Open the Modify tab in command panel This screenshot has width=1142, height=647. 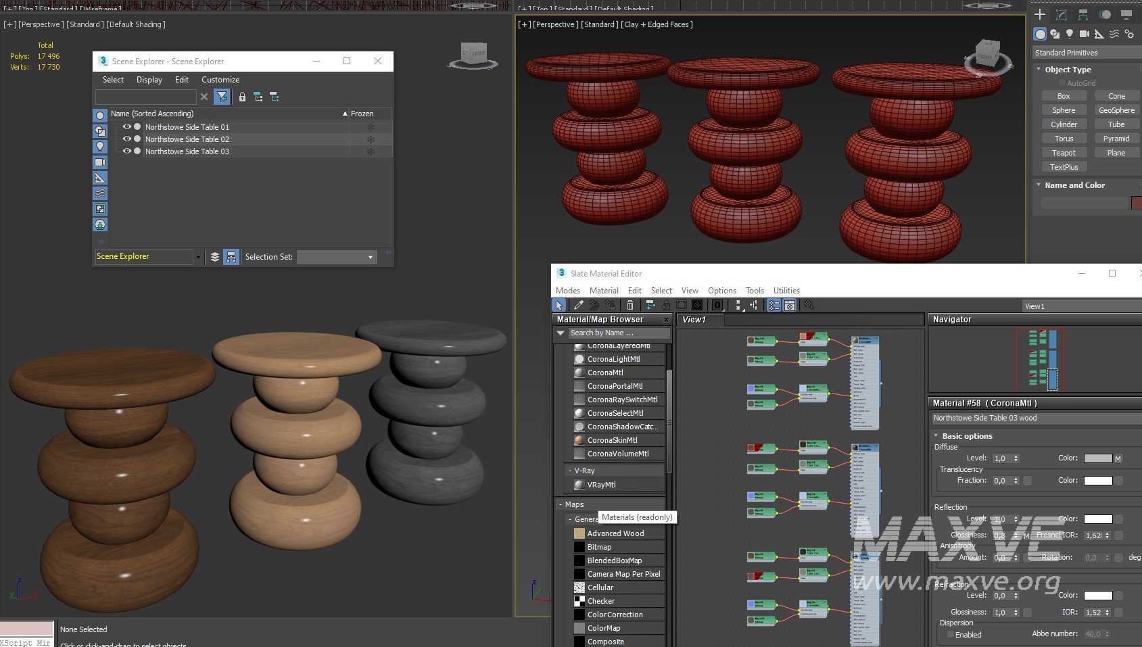tap(1062, 14)
